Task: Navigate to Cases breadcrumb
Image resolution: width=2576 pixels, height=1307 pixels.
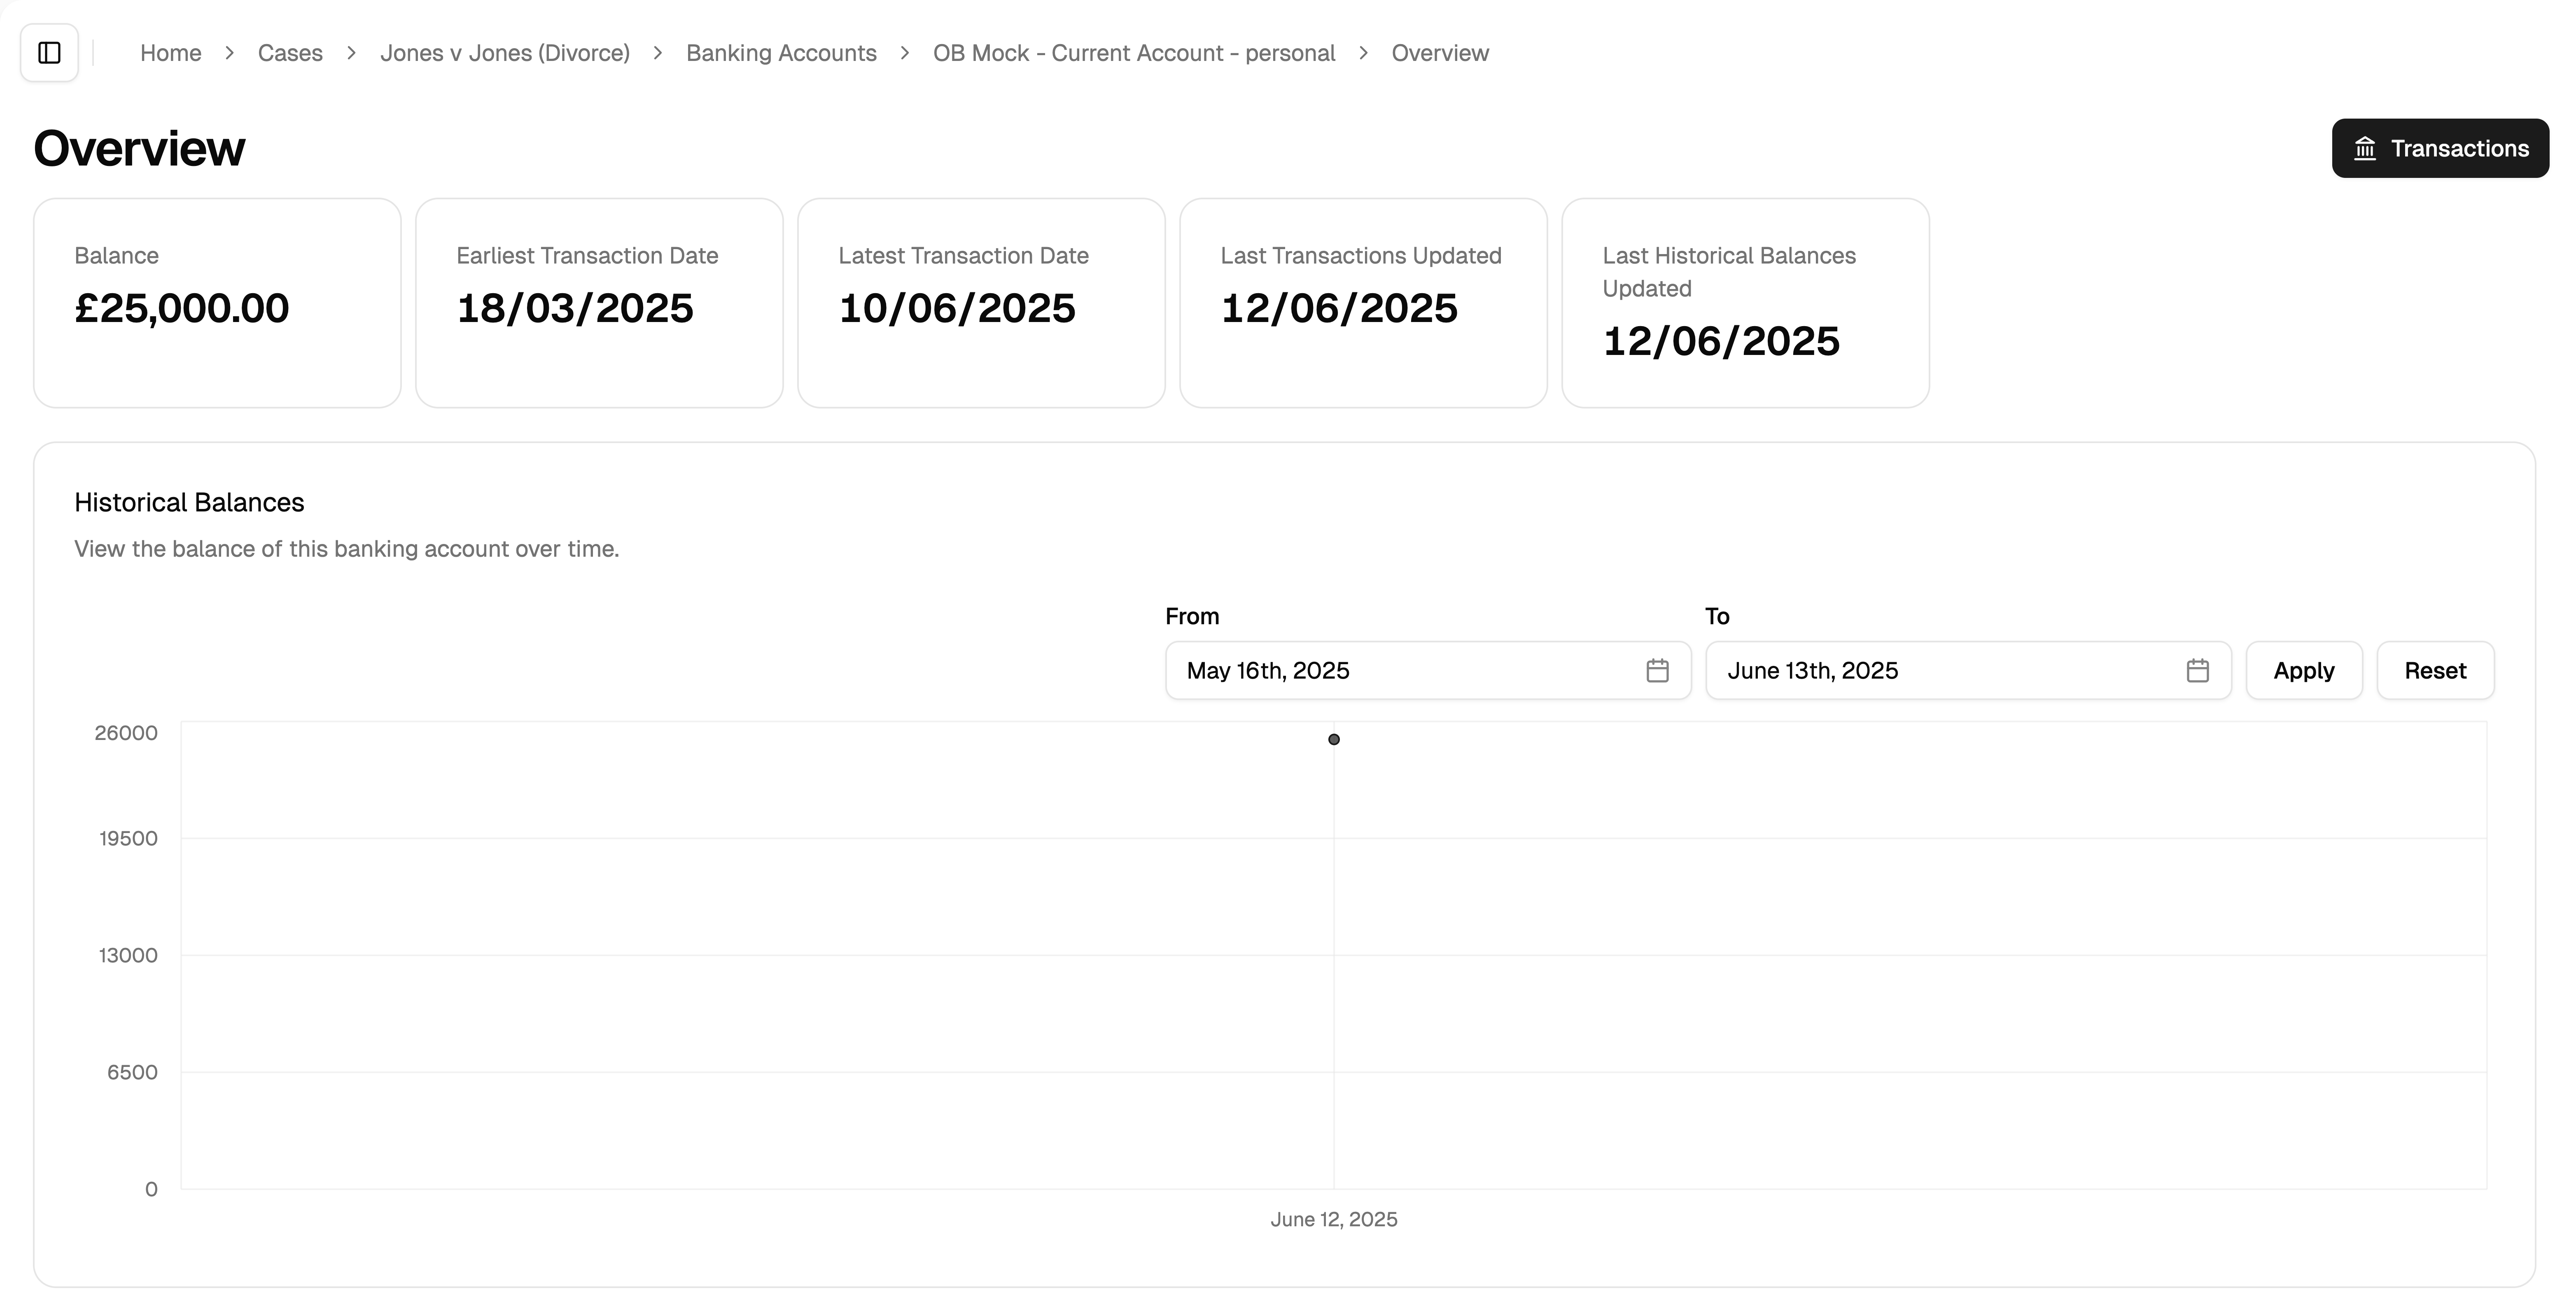Action: pyautogui.click(x=290, y=53)
